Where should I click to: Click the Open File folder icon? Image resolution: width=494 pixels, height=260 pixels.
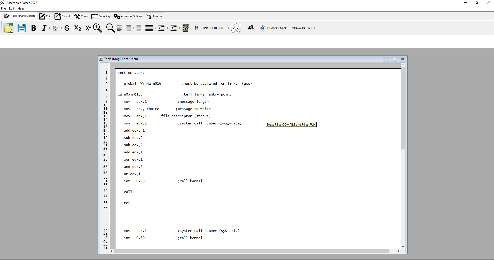tap(9, 28)
